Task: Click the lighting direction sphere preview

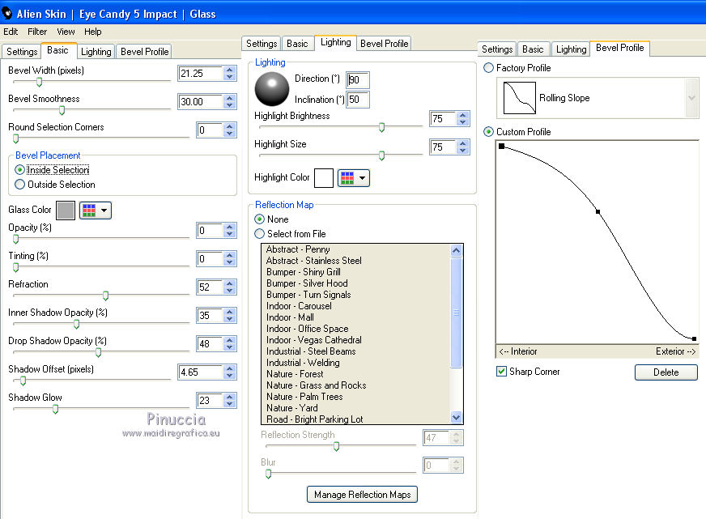Action: coord(272,89)
